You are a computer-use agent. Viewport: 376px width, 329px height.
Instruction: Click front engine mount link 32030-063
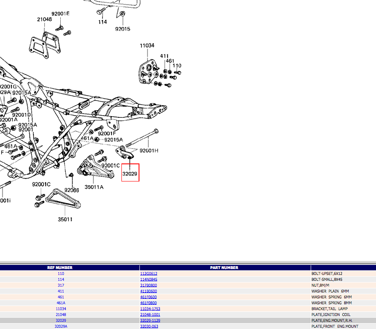click(149, 326)
